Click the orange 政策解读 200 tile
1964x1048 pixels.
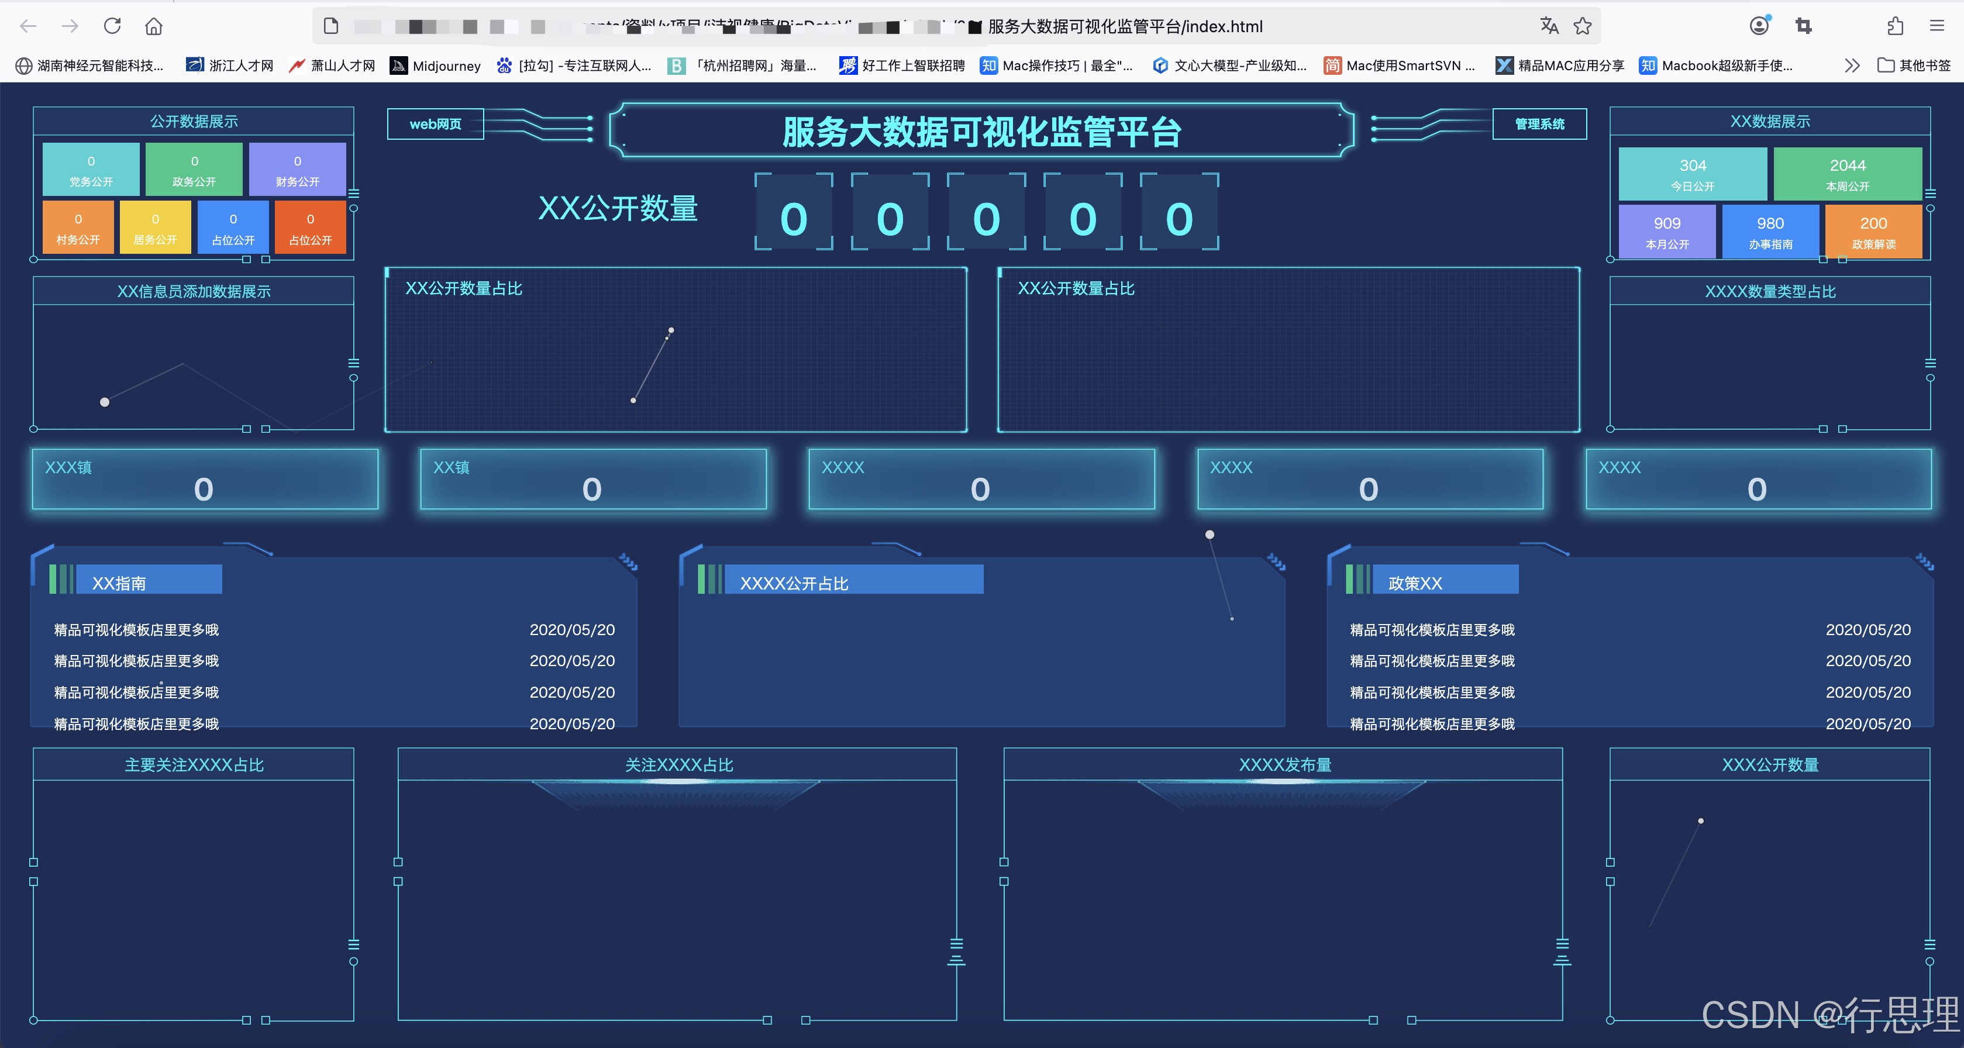tap(1873, 232)
